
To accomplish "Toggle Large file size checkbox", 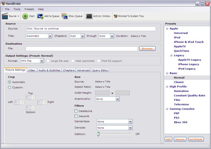I will (48, 61).
